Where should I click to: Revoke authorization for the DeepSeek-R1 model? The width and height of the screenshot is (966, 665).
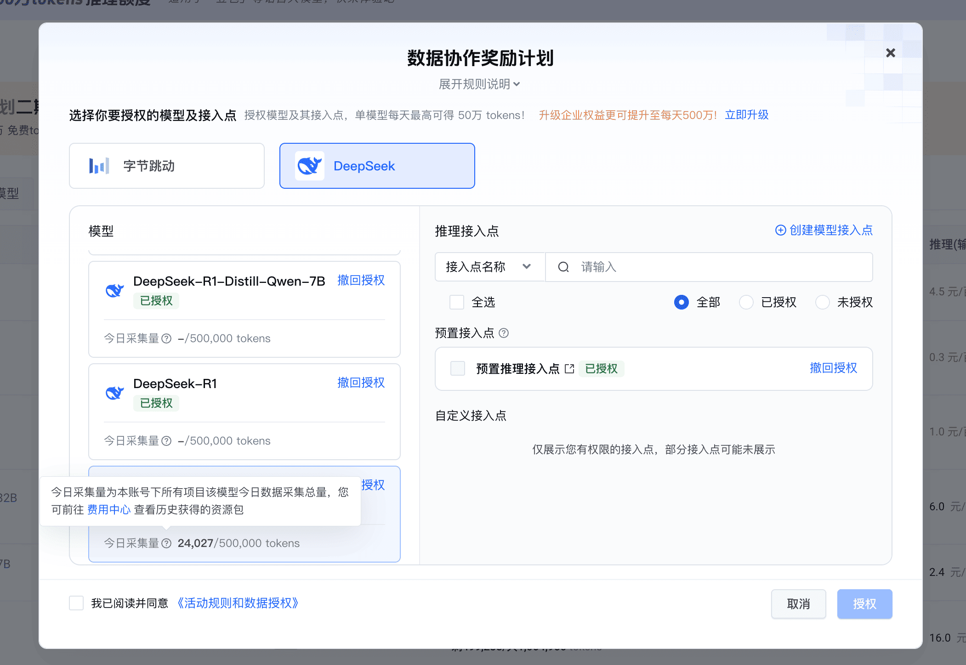[x=361, y=383]
